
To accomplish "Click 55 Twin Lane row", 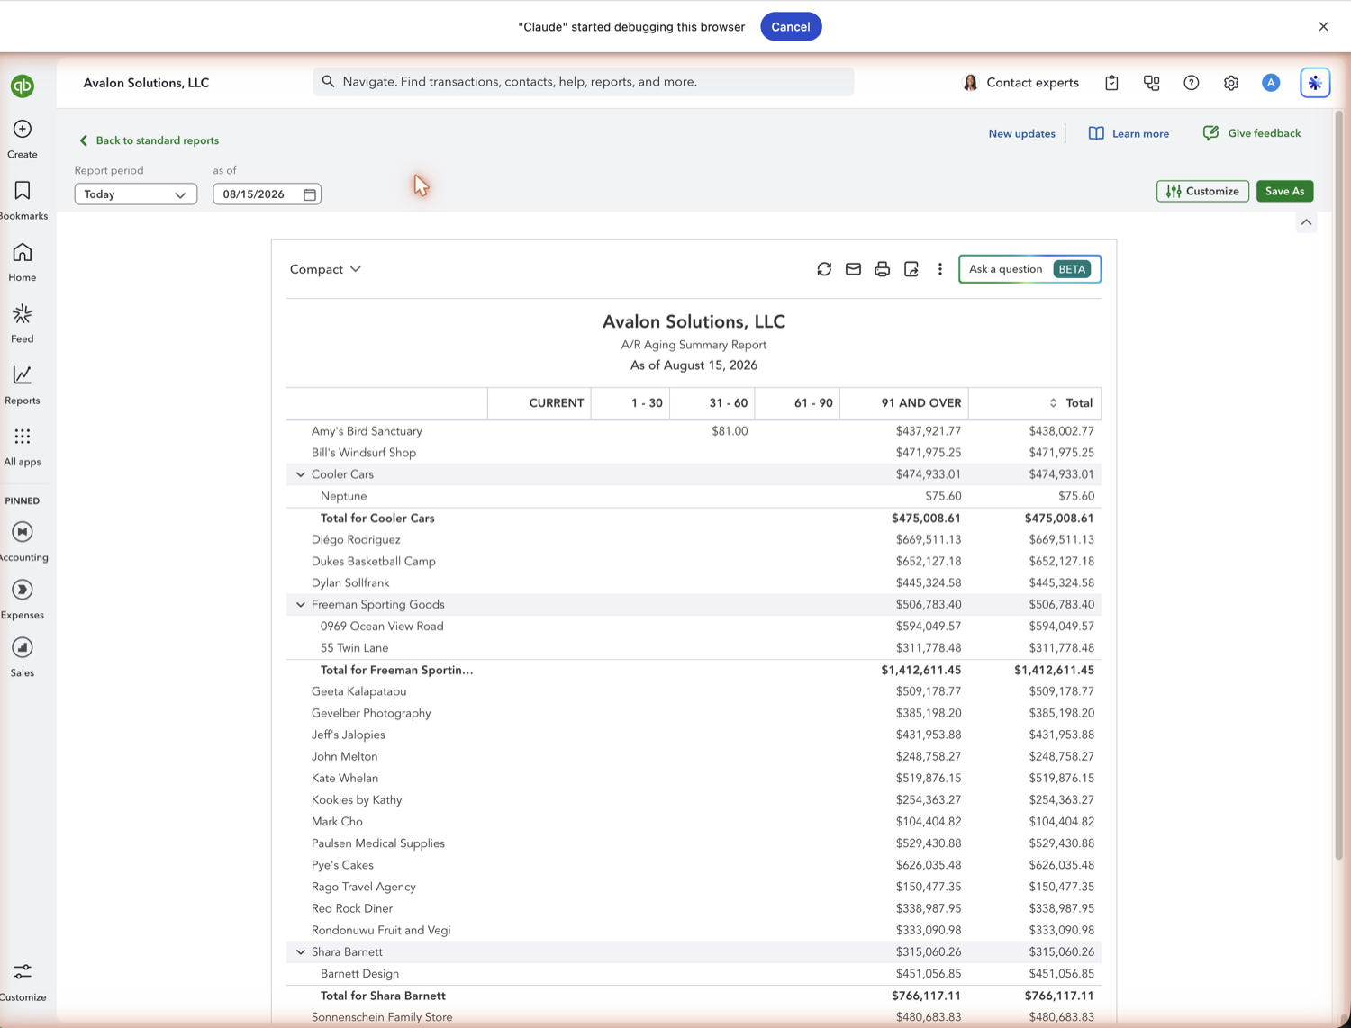I will [694, 648].
